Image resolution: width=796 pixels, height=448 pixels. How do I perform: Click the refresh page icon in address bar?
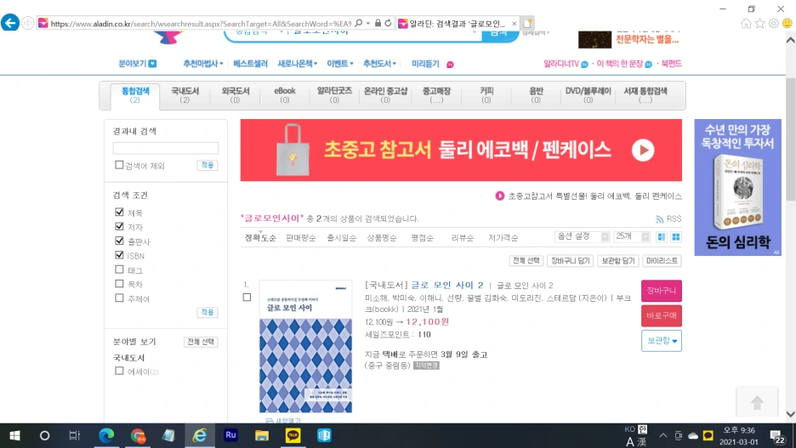[388, 23]
